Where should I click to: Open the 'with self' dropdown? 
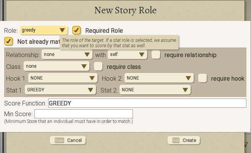[x=128, y=55]
